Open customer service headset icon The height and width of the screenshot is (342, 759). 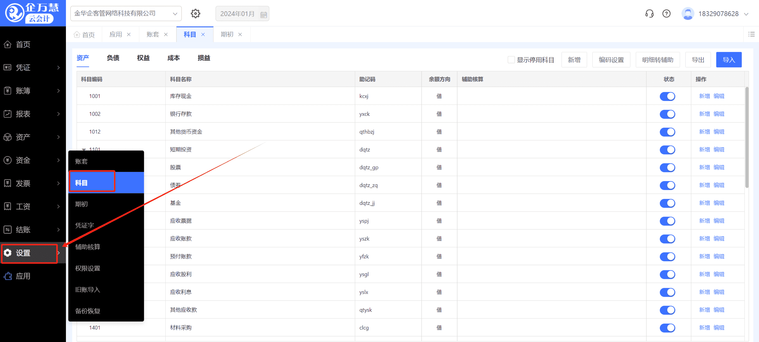click(x=649, y=14)
